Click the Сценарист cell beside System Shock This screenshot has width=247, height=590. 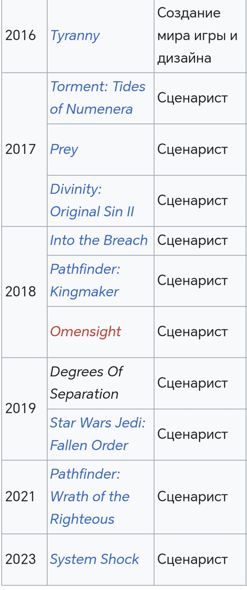(x=200, y=559)
